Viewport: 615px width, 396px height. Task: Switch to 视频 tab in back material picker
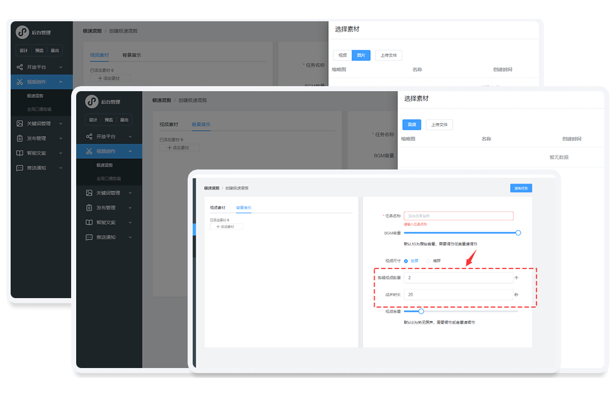tap(342, 55)
